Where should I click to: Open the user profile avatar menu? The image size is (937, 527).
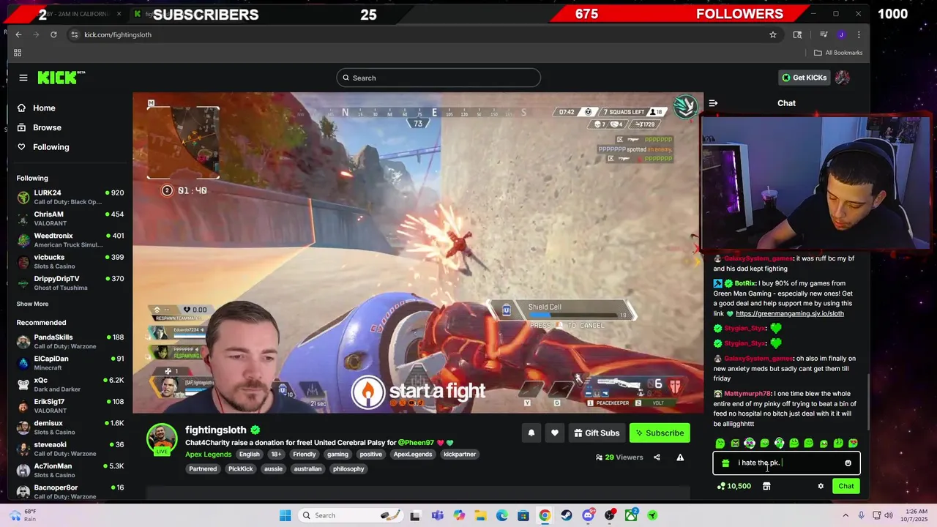(x=843, y=78)
